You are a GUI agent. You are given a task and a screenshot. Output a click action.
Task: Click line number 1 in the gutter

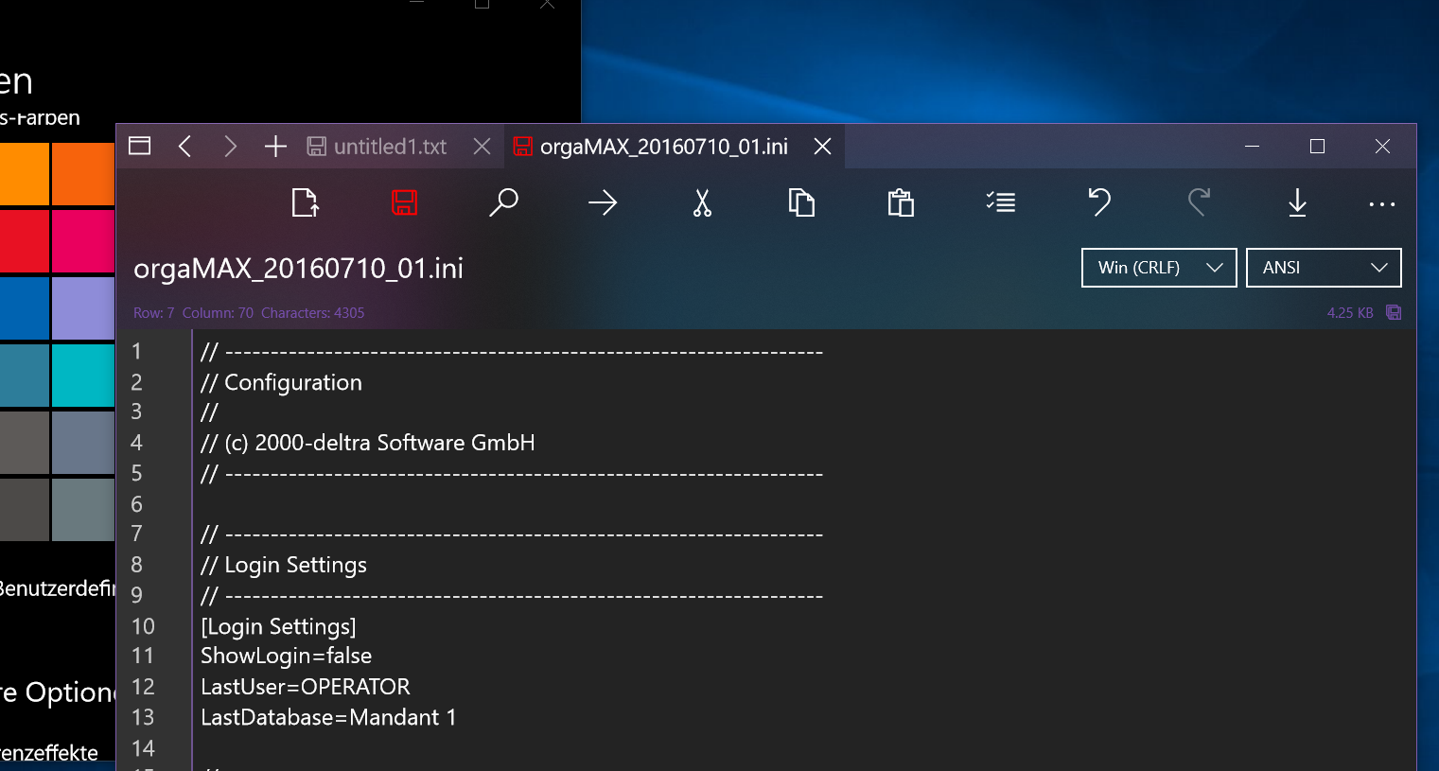pos(136,352)
